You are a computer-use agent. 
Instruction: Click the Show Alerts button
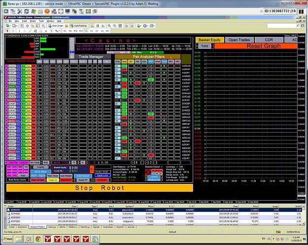41,172
